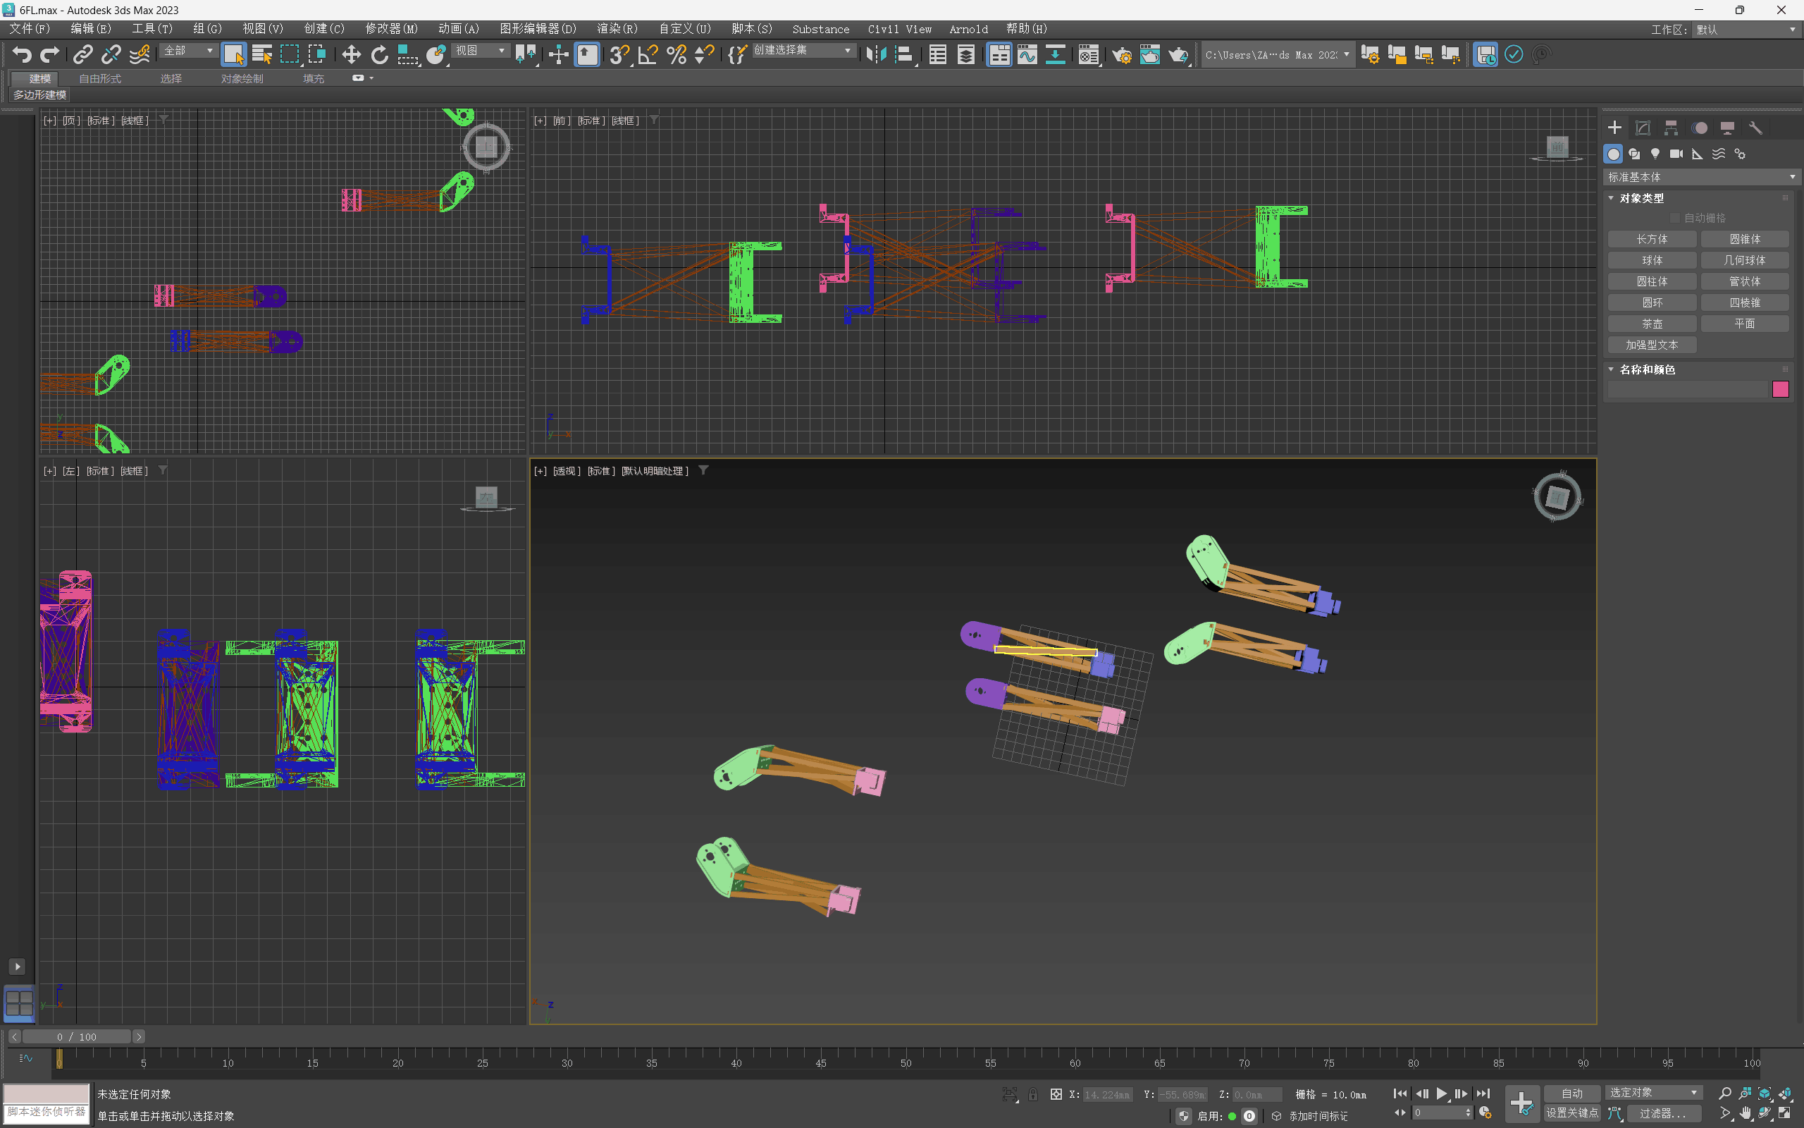Open the 修改器(M) menu
The height and width of the screenshot is (1128, 1804).
(391, 28)
